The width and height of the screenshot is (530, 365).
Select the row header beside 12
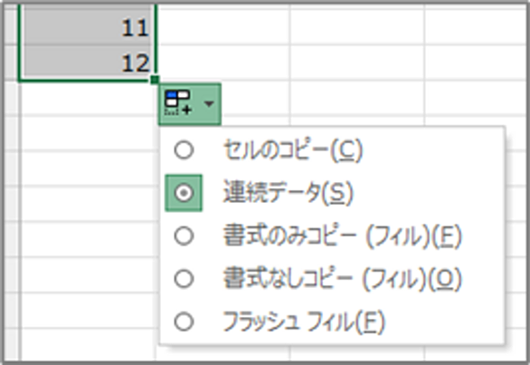[11, 62]
